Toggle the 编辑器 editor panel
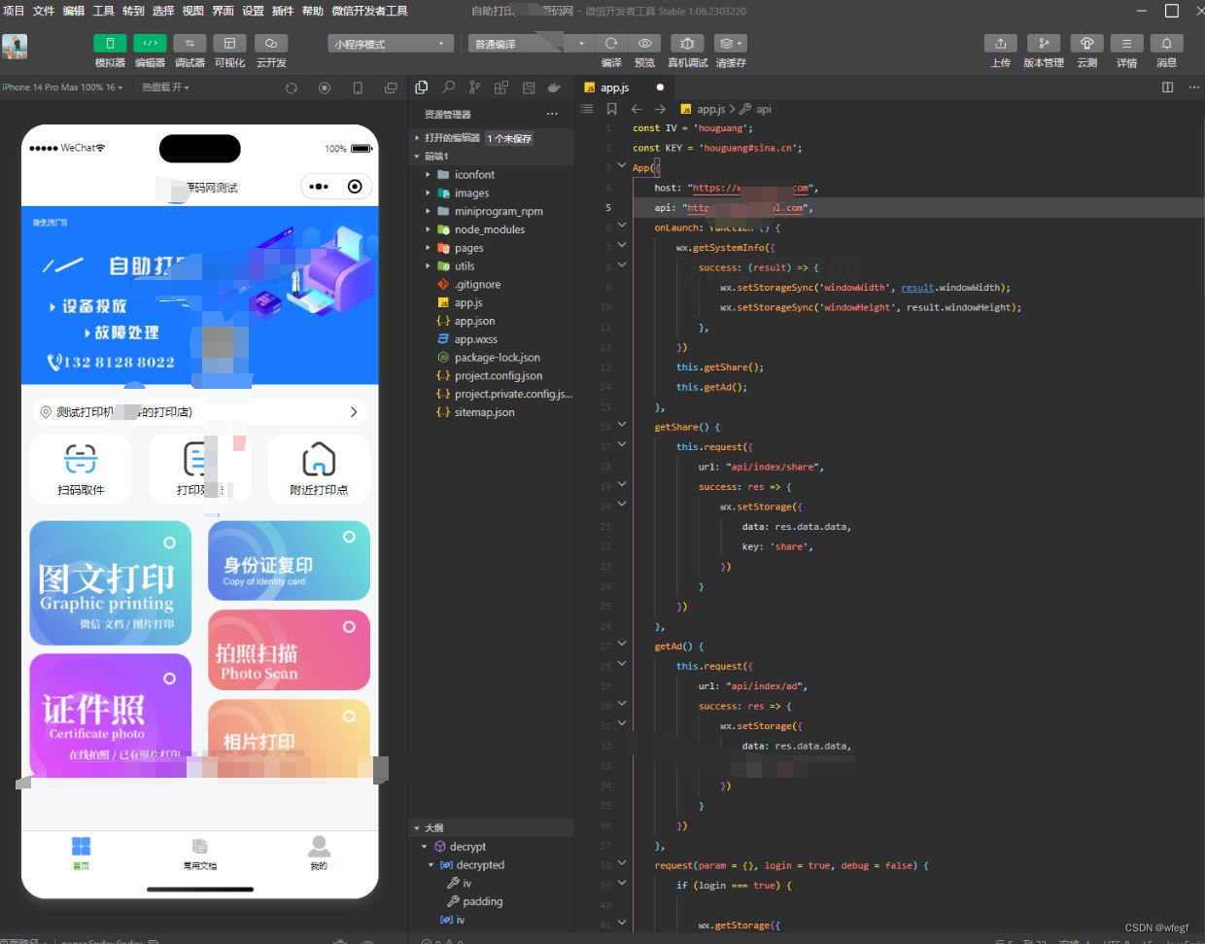The width and height of the screenshot is (1205, 944). click(x=150, y=44)
